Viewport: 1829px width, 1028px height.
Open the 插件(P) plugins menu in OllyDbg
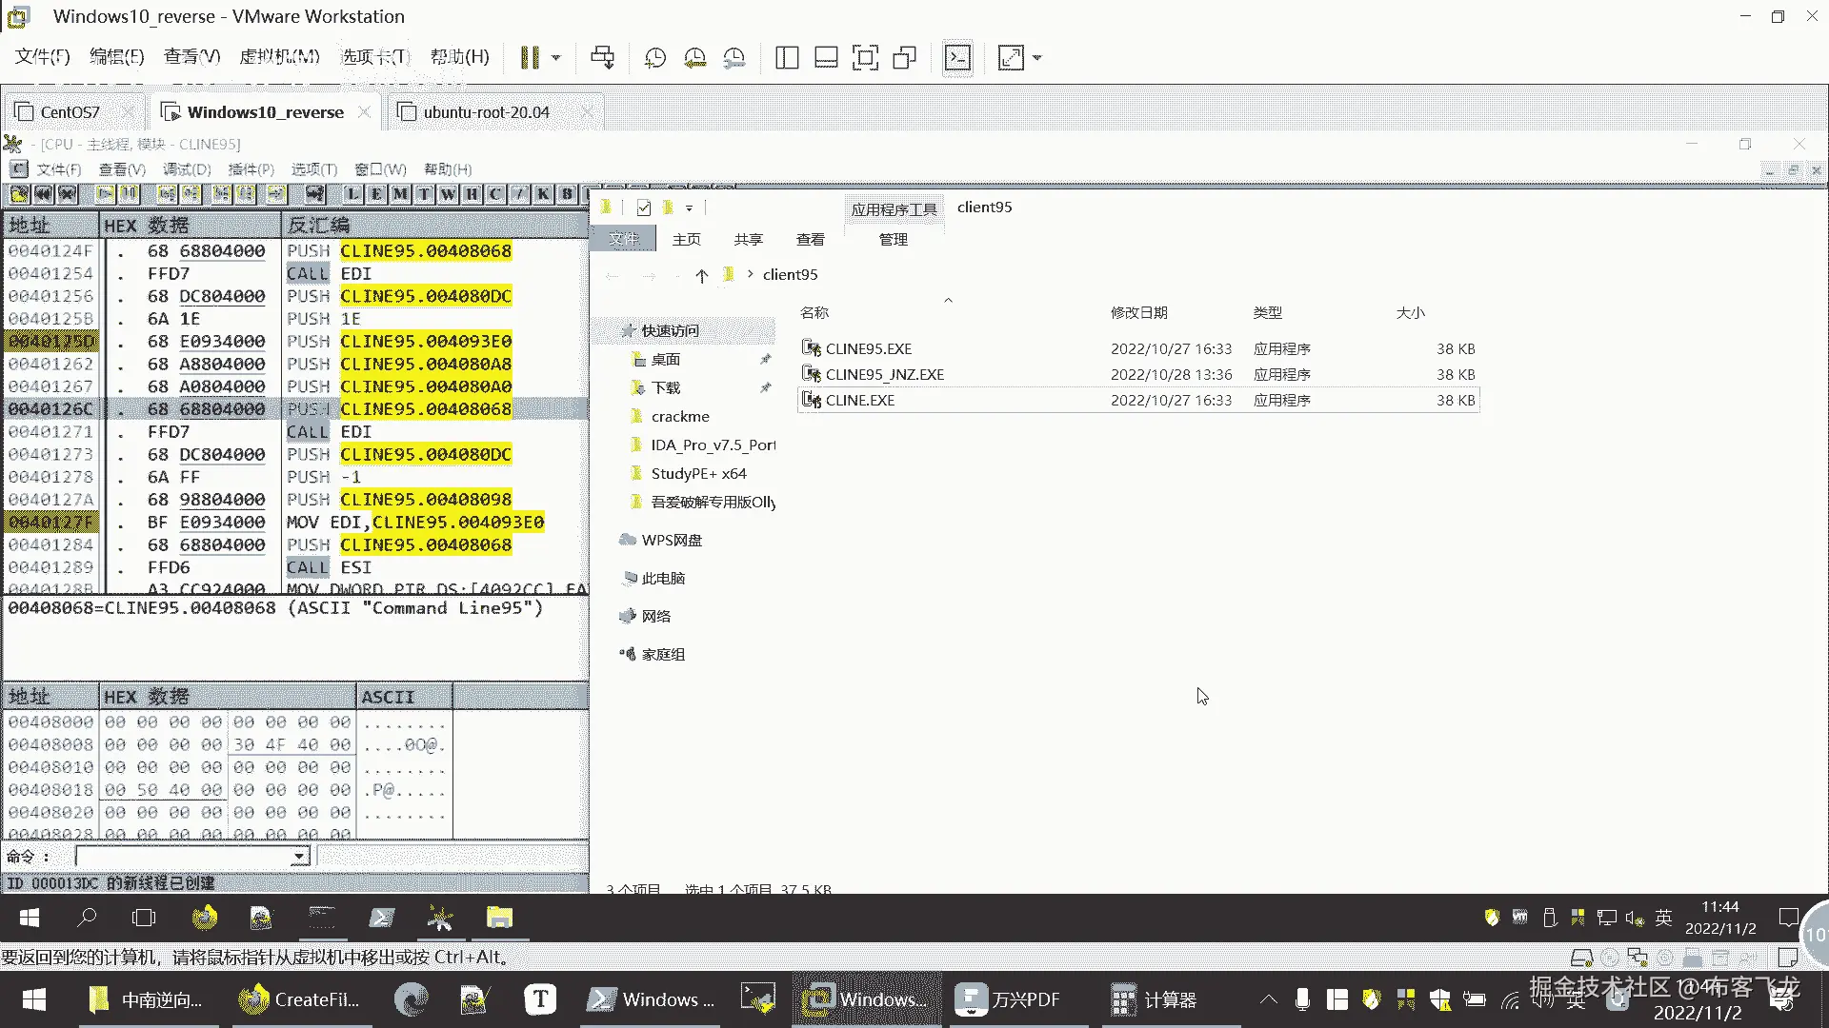point(251,169)
